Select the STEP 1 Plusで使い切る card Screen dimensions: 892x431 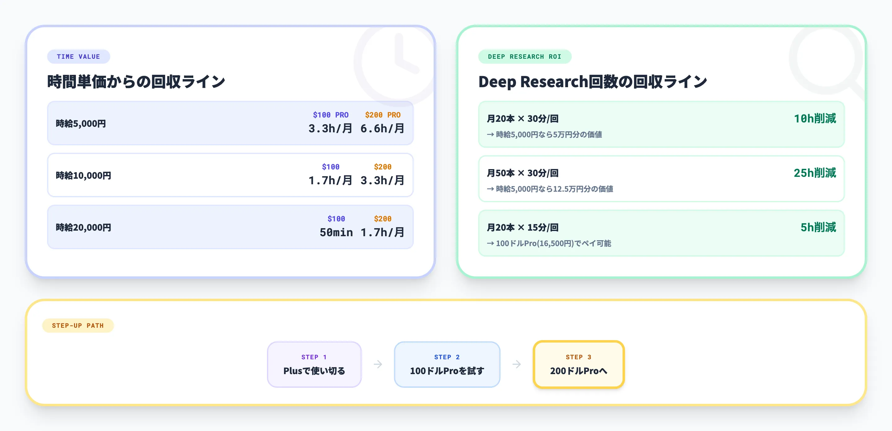[x=314, y=364]
